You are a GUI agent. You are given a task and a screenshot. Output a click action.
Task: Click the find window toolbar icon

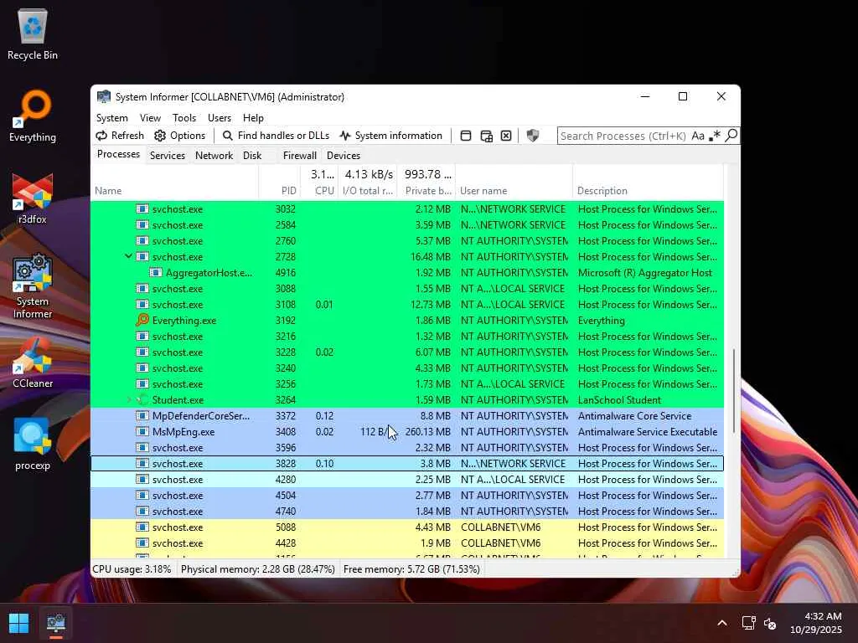[x=466, y=136]
